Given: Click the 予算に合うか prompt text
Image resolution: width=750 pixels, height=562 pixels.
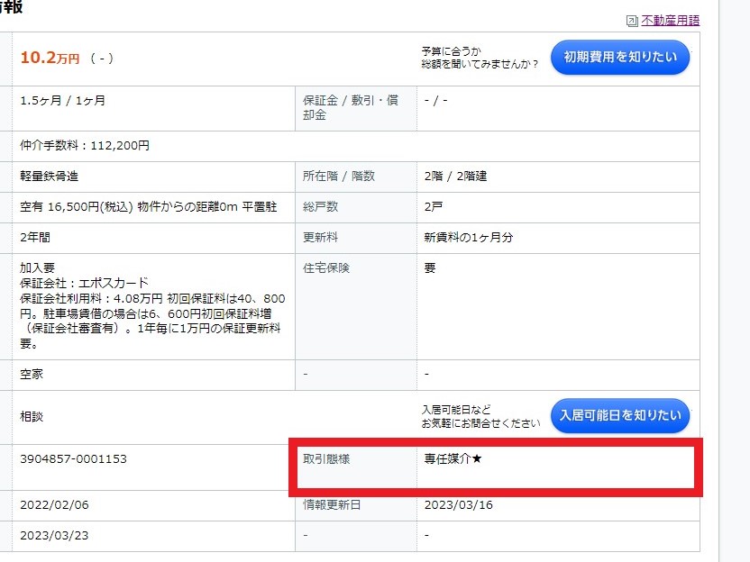Looking at the screenshot, I should [x=451, y=51].
